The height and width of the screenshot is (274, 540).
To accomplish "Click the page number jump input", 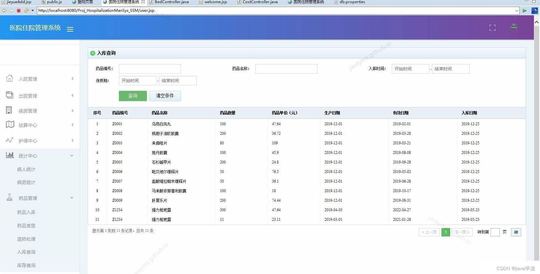I will click(x=495, y=232).
